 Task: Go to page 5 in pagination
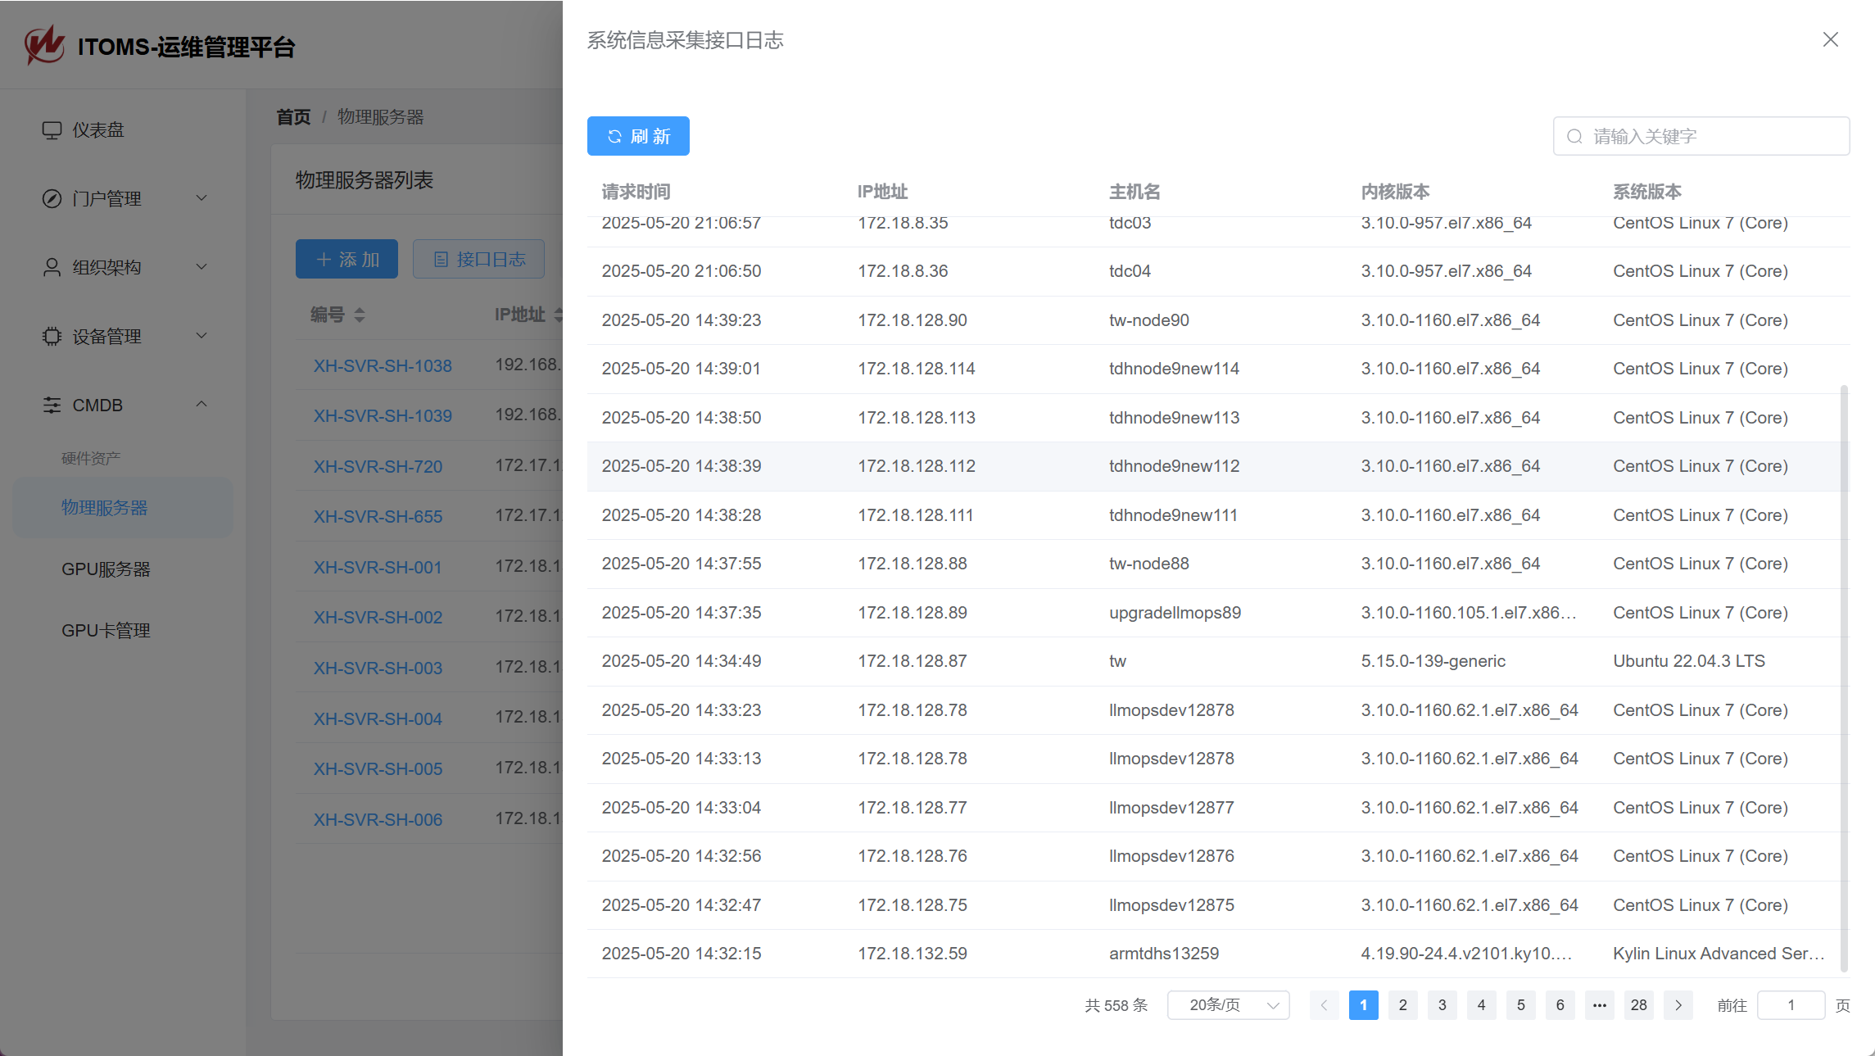click(x=1520, y=1005)
